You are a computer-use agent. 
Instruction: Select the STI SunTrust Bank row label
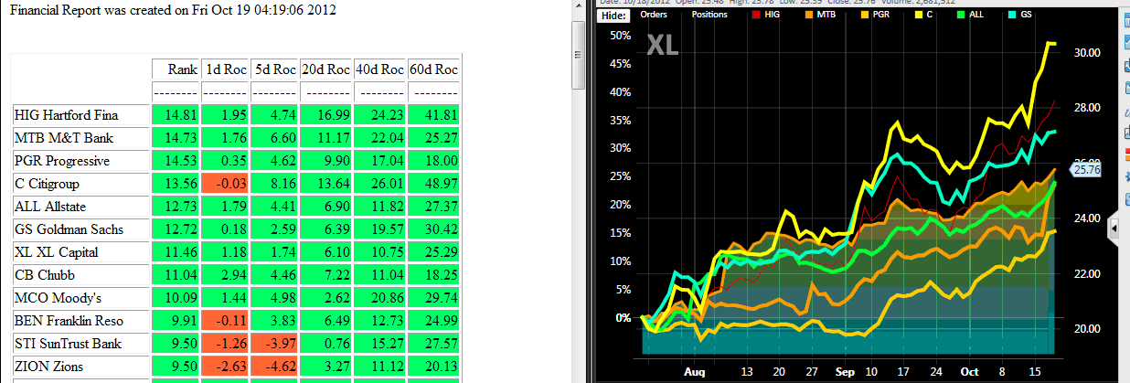tap(80, 344)
